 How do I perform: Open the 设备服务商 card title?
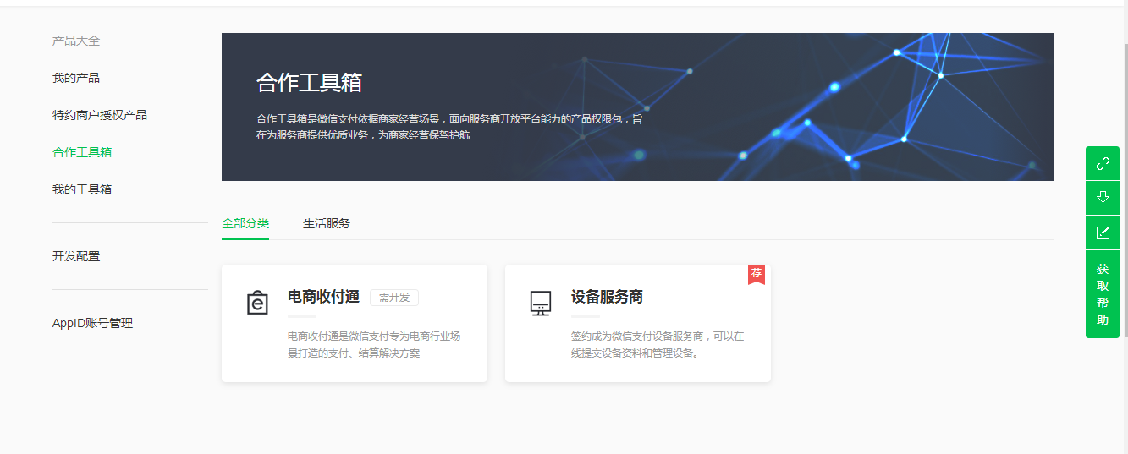[x=607, y=297]
